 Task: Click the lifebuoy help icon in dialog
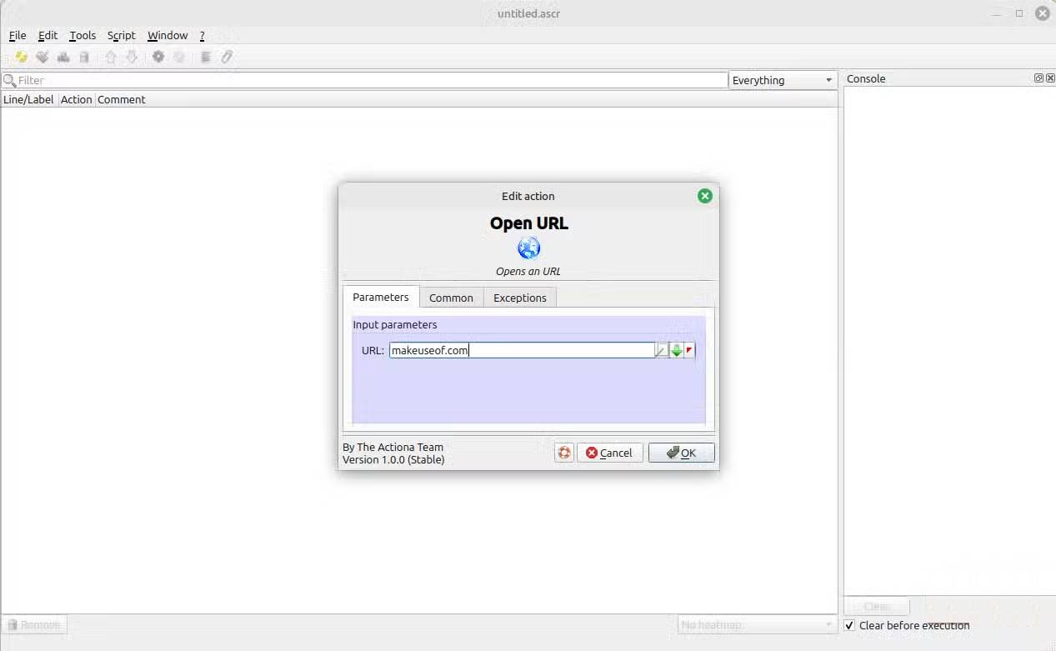click(x=564, y=453)
